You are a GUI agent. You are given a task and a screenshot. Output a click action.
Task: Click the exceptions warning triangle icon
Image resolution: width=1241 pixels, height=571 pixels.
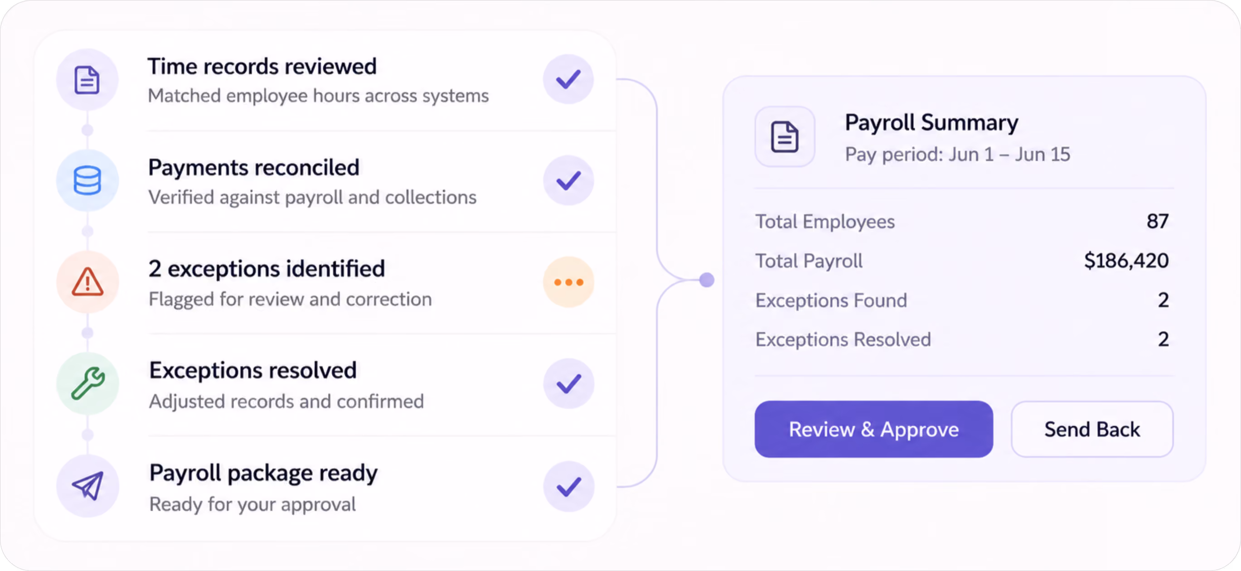[x=87, y=282]
